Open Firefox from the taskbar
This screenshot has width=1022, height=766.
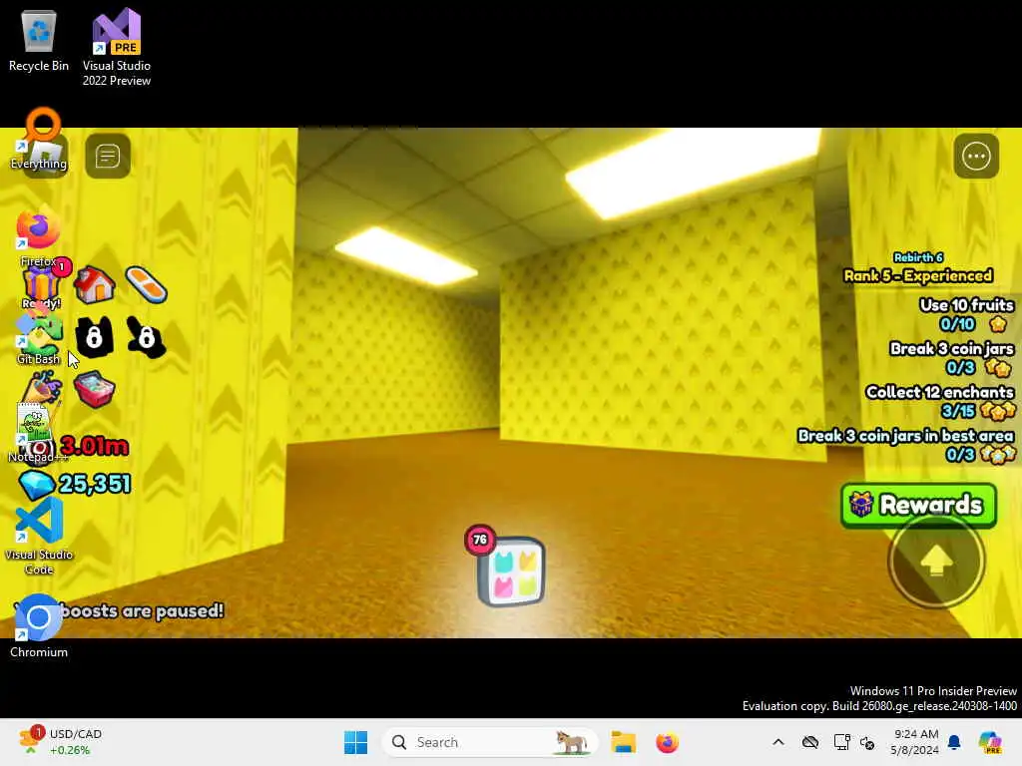(x=667, y=742)
